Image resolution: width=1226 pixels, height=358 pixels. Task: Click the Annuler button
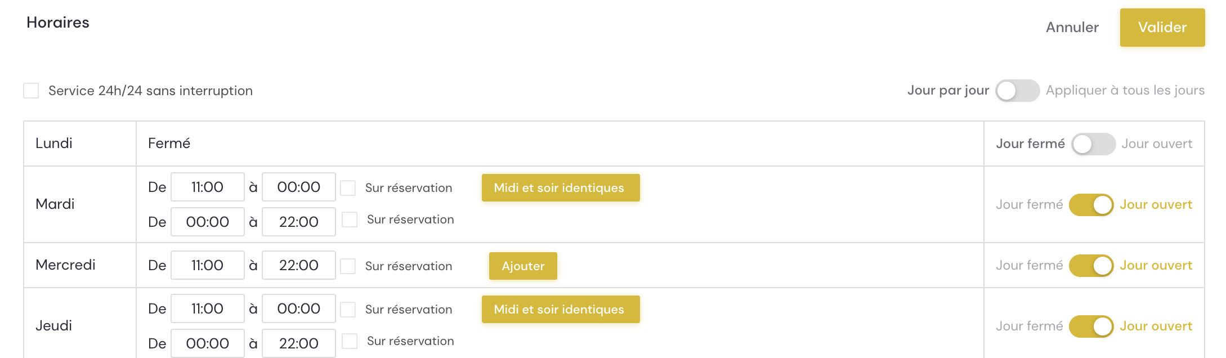click(x=1071, y=27)
